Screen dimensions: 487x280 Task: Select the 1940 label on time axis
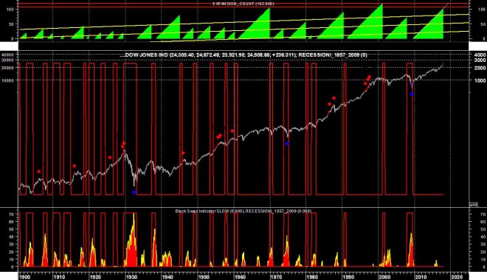[167, 277]
